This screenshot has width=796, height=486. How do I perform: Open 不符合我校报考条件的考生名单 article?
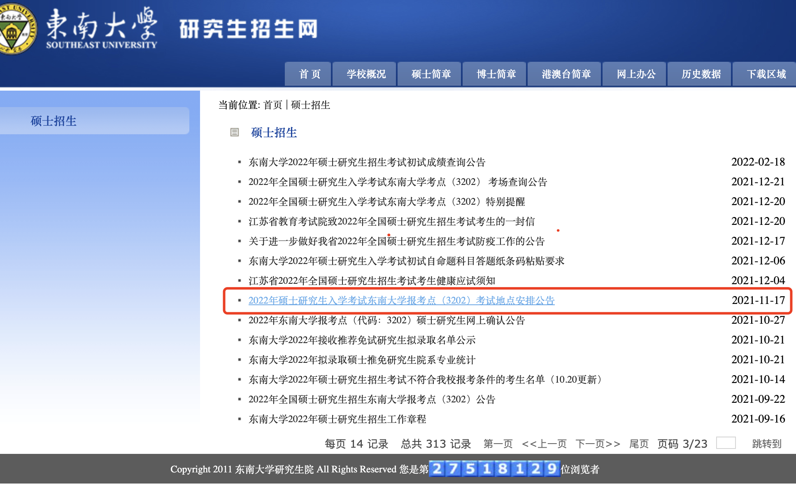[427, 380]
